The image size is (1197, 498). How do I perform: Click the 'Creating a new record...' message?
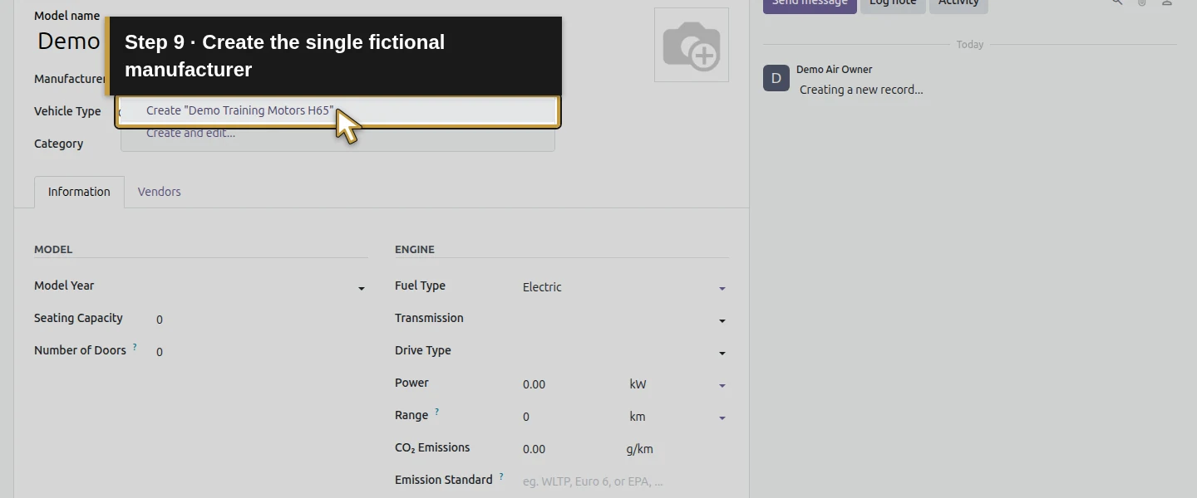(x=861, y=90)
